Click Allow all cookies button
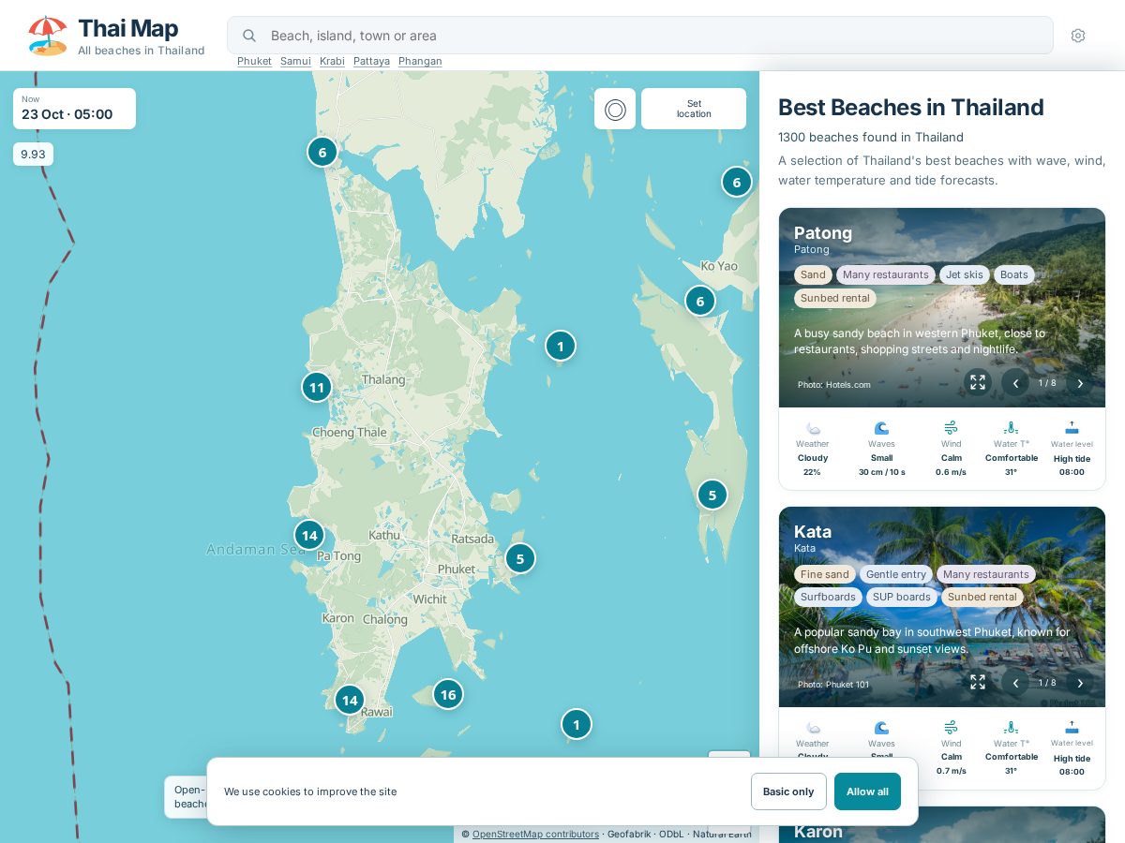The image size is (1125, 843). pos(867,791)
